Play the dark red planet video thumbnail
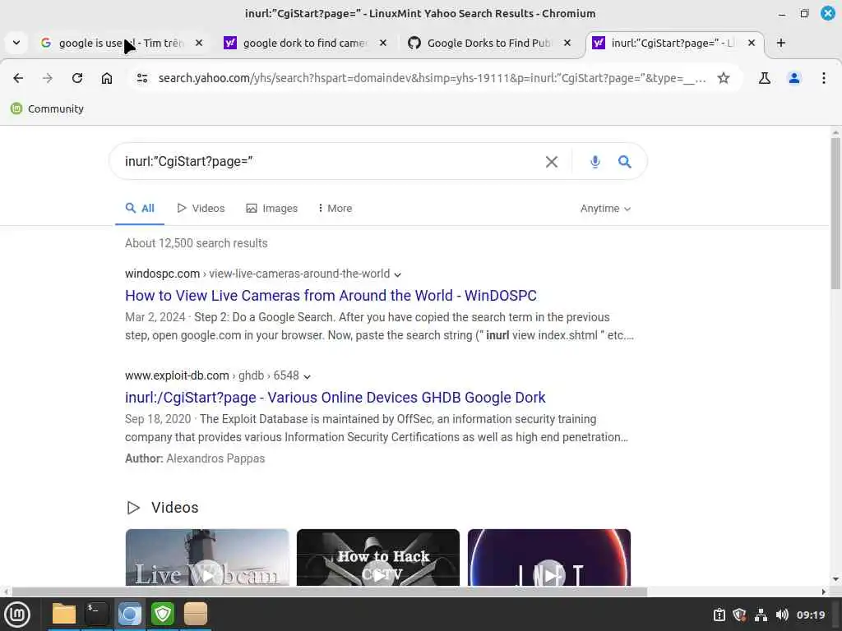 pyautogui.click(x=548, y=558)
